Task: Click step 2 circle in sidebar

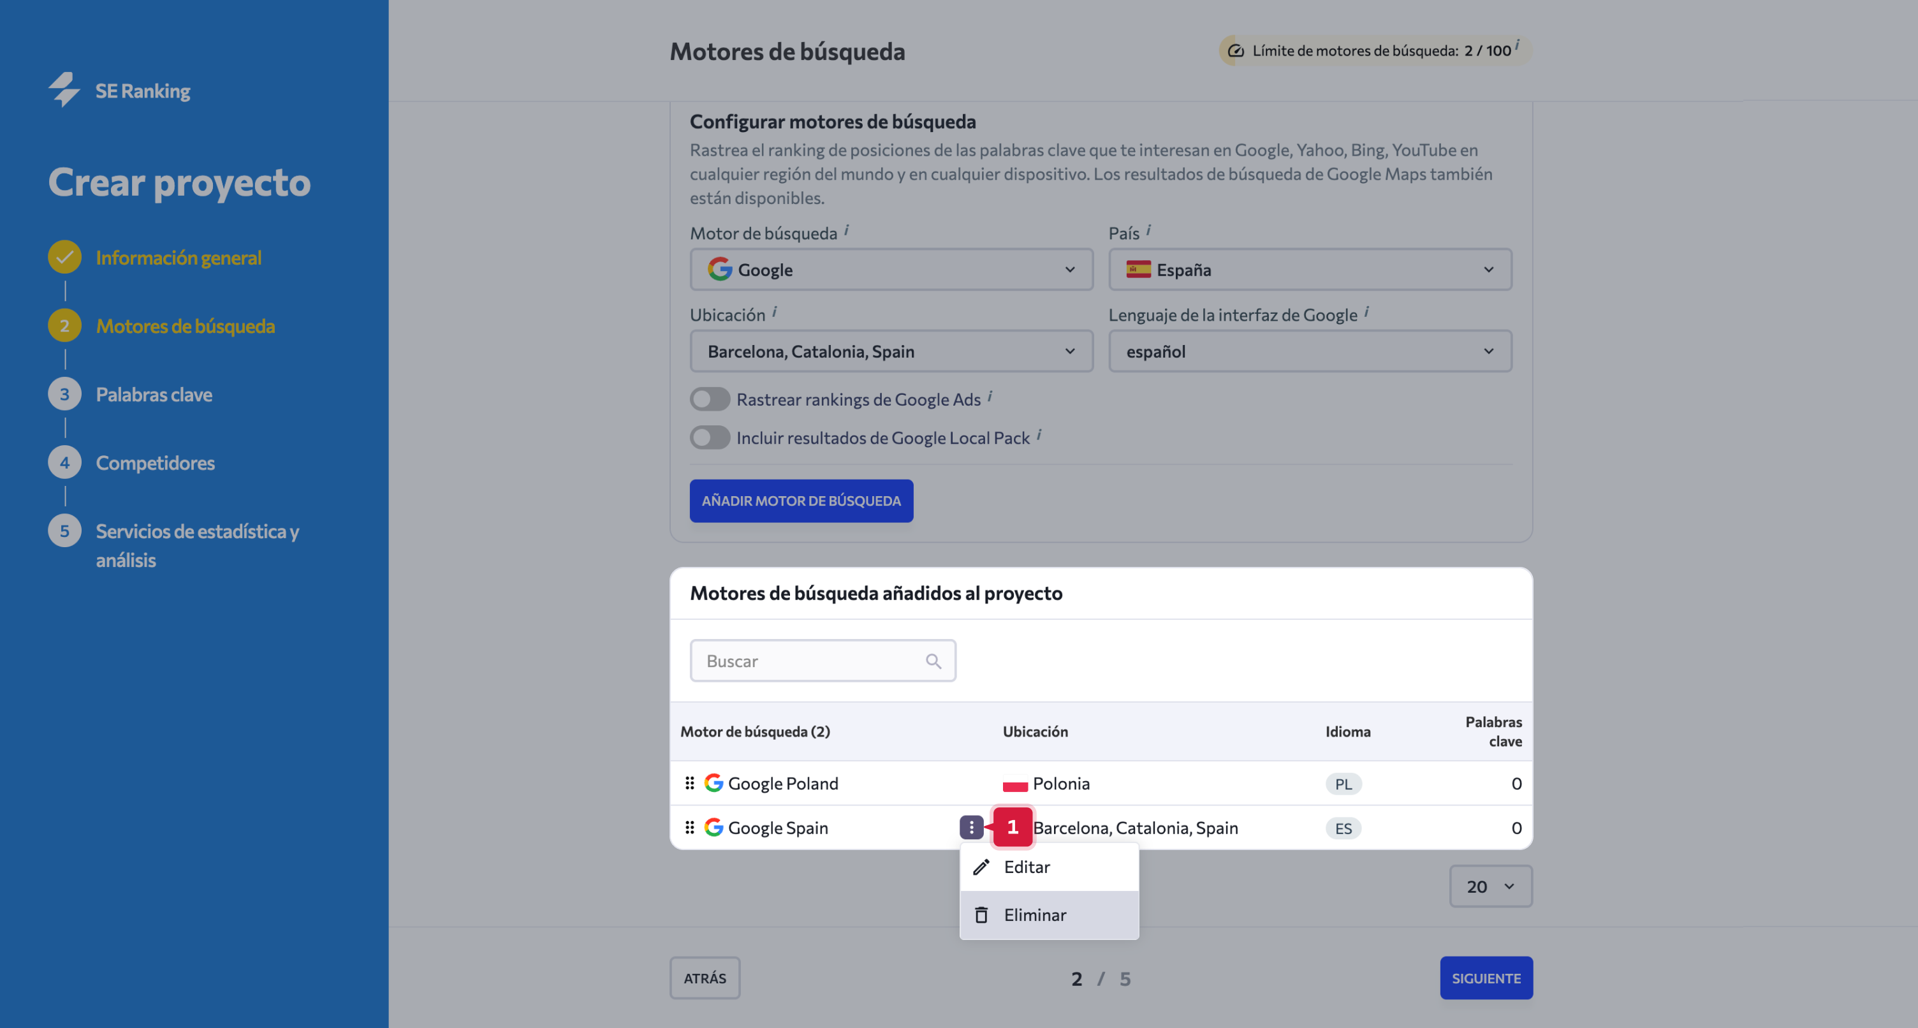Action: pos(65,325)
